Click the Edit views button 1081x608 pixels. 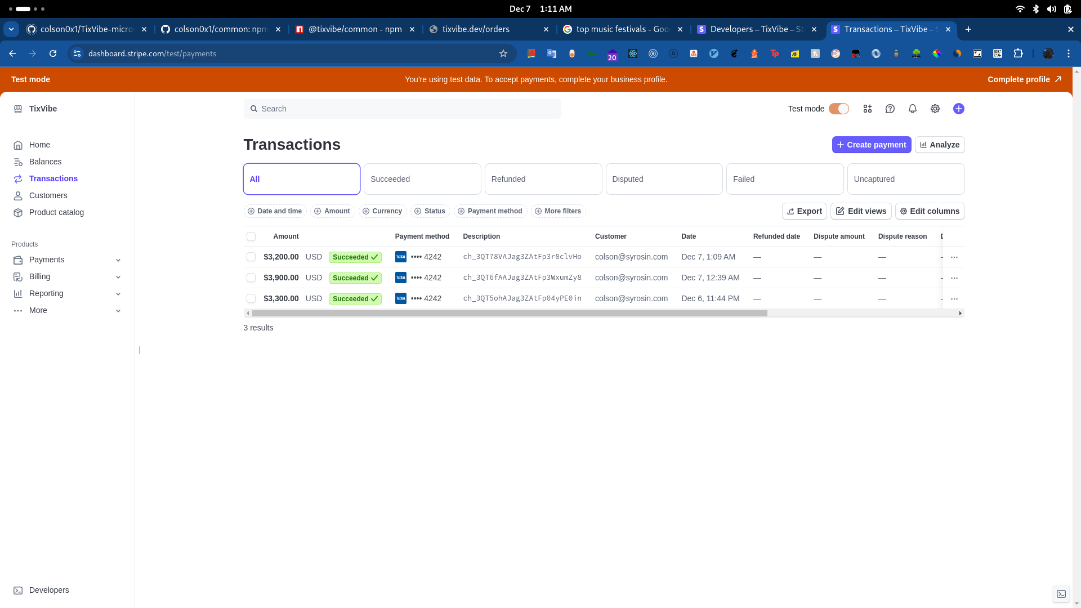pyautogui.click(x=861, y=211)
